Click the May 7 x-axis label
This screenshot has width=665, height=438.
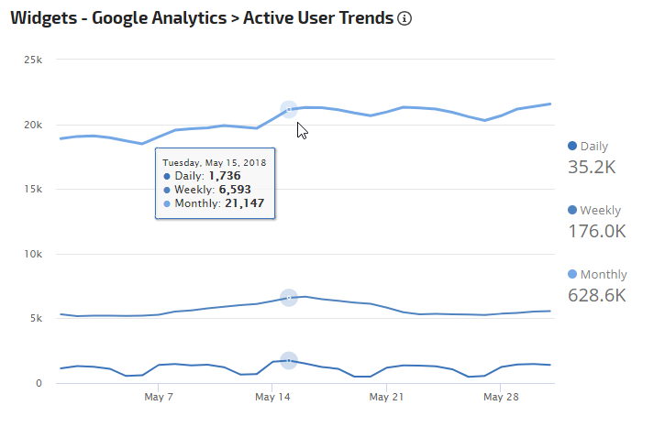coord(159,398)
